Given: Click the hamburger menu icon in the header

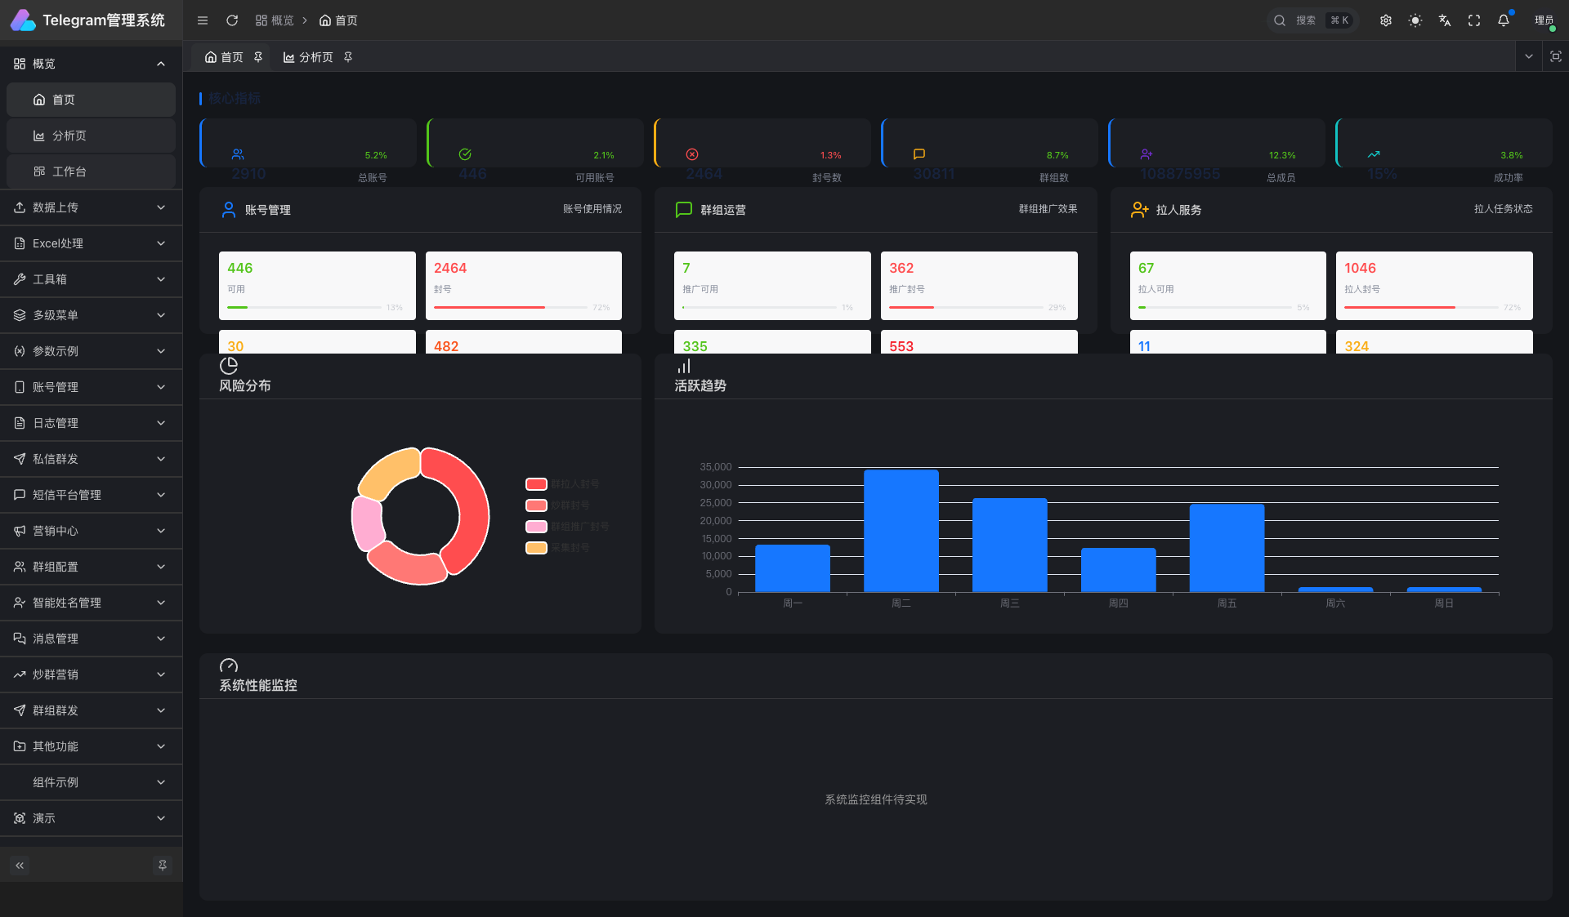Looking at the screenshot, I should [x=203, y=20].
